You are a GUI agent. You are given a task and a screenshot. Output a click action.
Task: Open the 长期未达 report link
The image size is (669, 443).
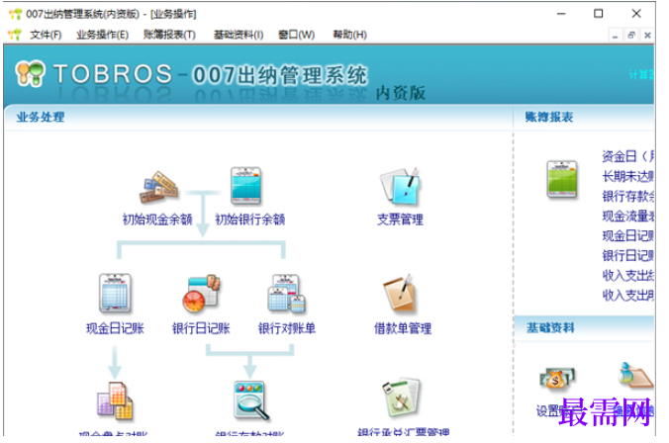click(627, 176)
